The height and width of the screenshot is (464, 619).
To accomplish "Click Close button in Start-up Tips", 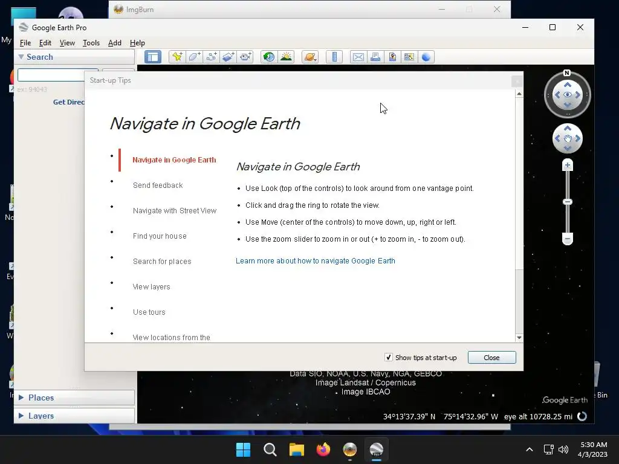I will click(x=491, y=358).
